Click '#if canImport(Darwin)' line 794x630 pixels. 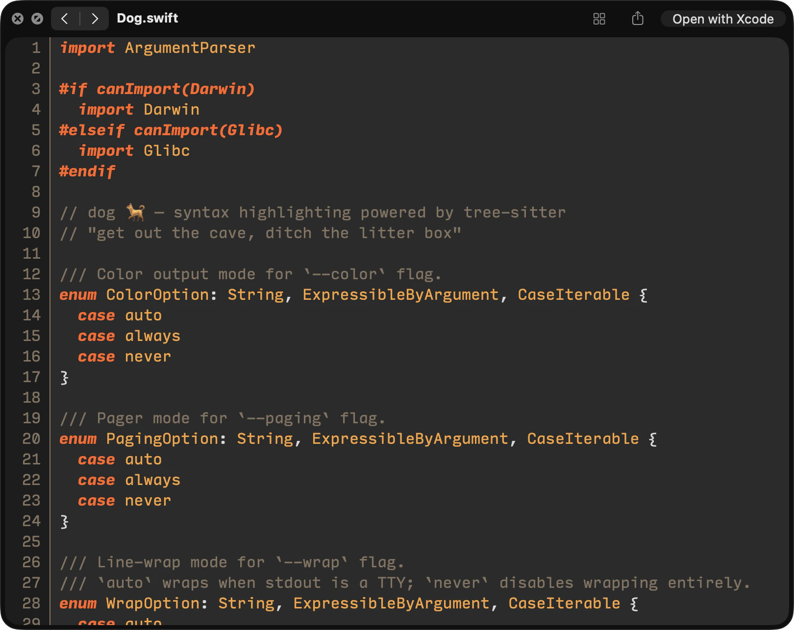[157, 89]
